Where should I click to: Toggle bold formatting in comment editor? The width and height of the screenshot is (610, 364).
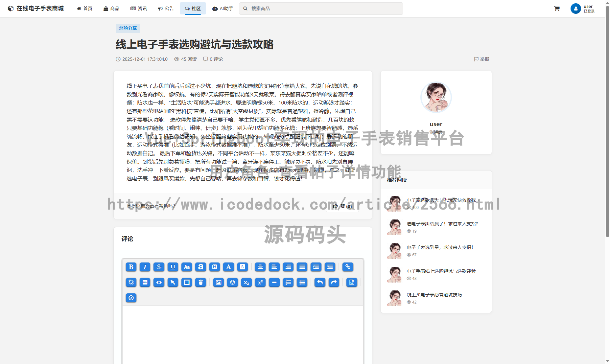point(131,267)
